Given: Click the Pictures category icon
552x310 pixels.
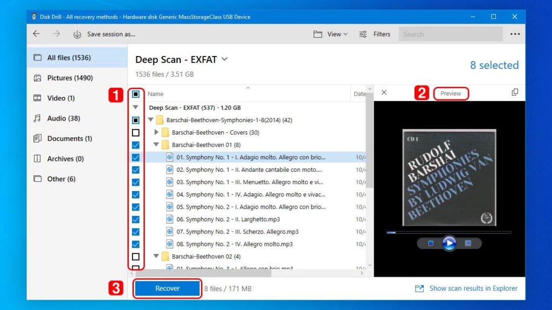Looking at the screenshot, I should click(x=37, y=78).
